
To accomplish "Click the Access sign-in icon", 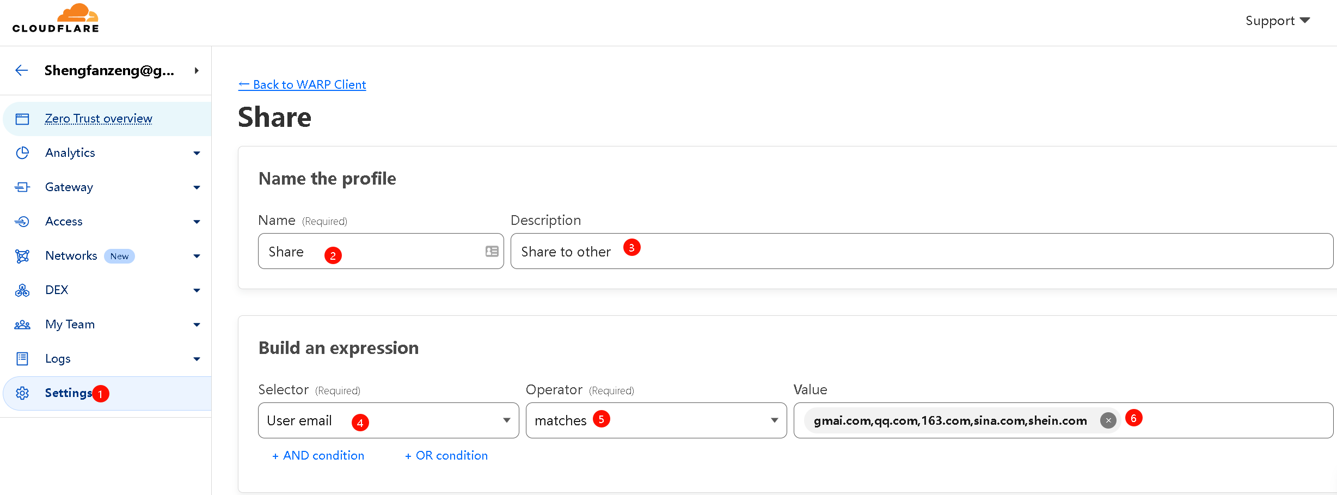I will (x=22, y=222).
